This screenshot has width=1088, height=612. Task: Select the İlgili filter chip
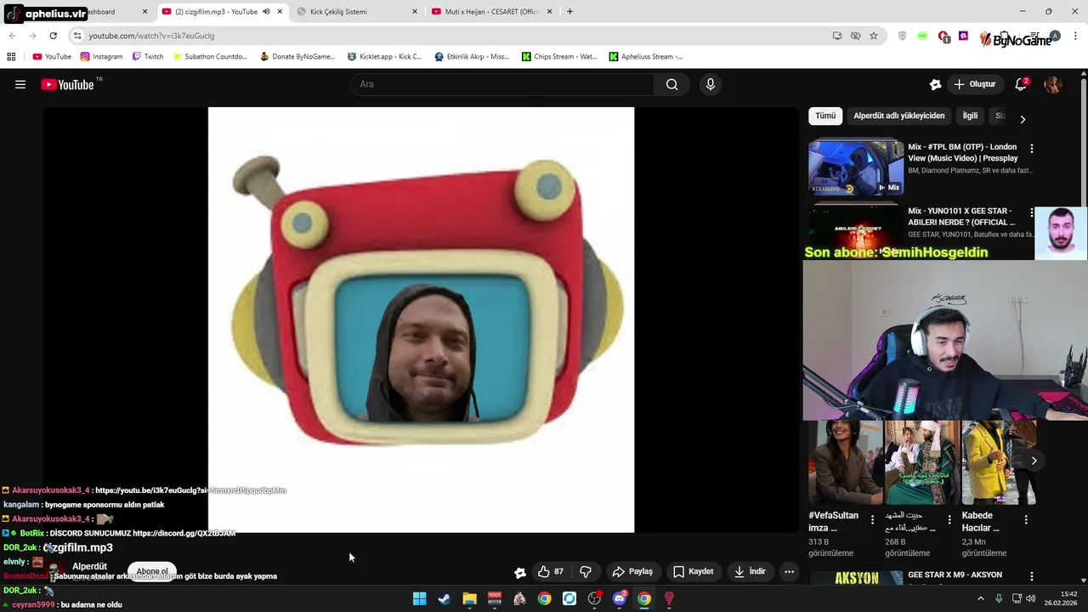tap(970, 116)
